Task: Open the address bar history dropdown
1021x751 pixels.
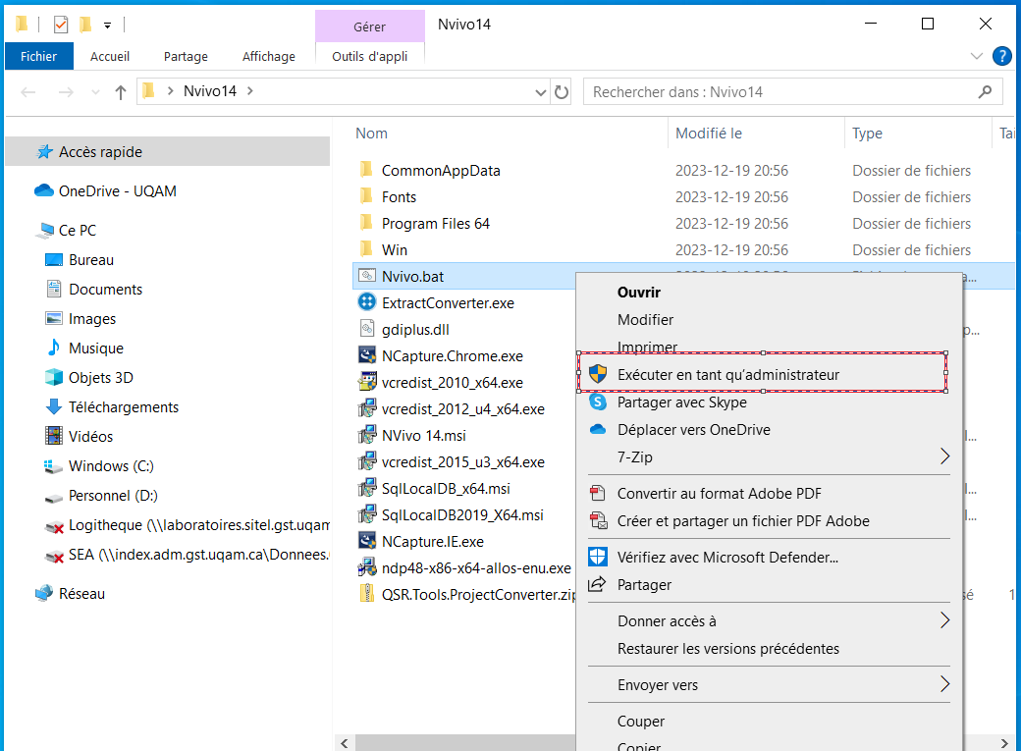Action: (541, 92)
